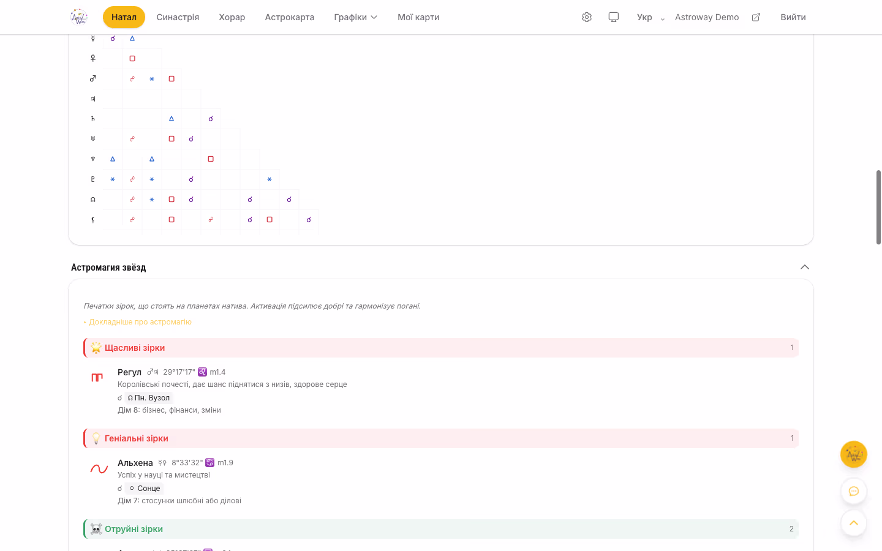Open the Укр language selector

coord(650,17)
